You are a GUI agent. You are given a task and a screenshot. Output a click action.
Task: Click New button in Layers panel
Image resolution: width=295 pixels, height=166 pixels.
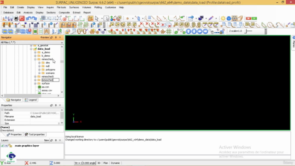46,140
